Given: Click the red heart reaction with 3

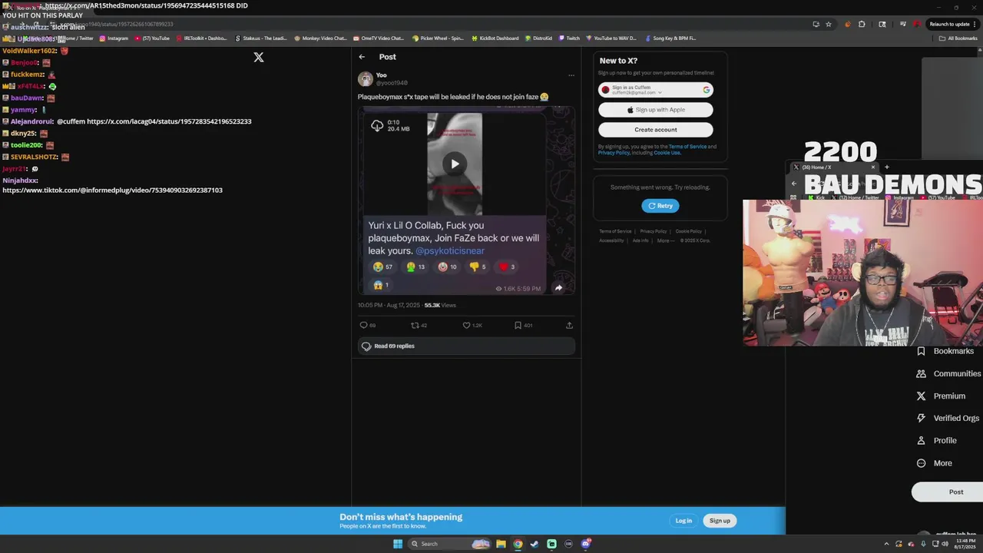Looking at the screenshot, I should click(x=507, y=267).
